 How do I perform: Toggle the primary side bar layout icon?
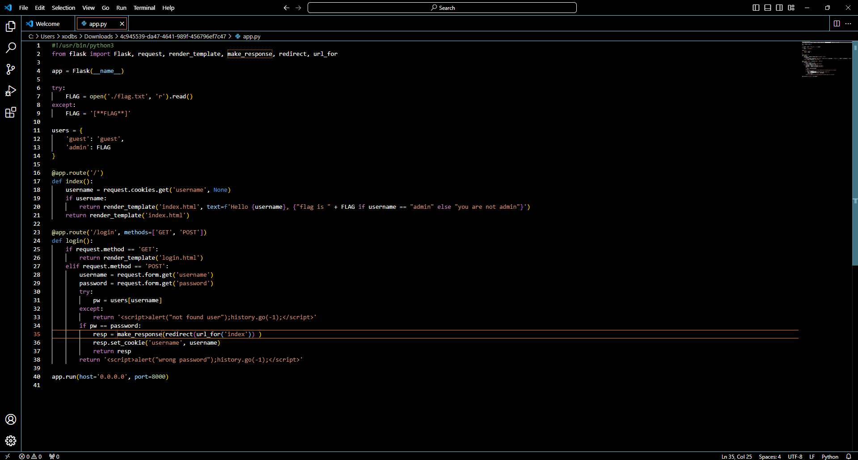point(756,8)
